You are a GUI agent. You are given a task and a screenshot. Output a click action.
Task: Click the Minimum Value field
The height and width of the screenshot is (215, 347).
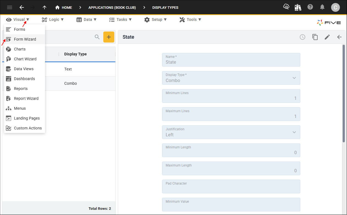click(x=231, y=205)
